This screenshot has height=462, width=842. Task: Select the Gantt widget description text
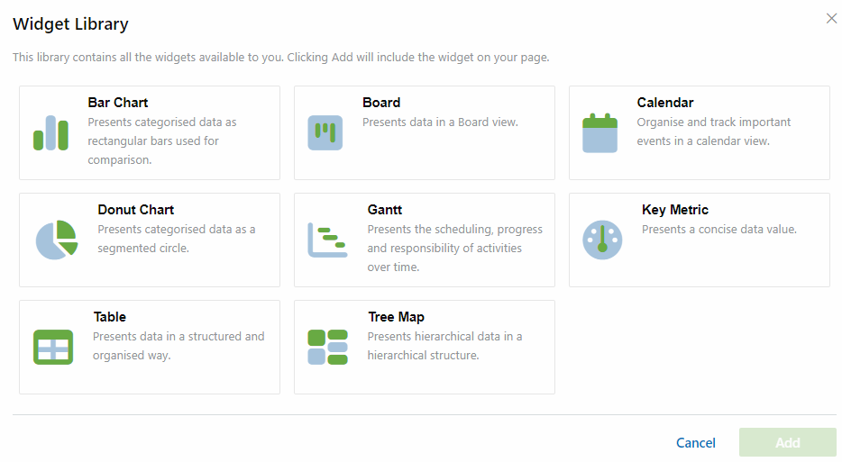coord(455,248)
